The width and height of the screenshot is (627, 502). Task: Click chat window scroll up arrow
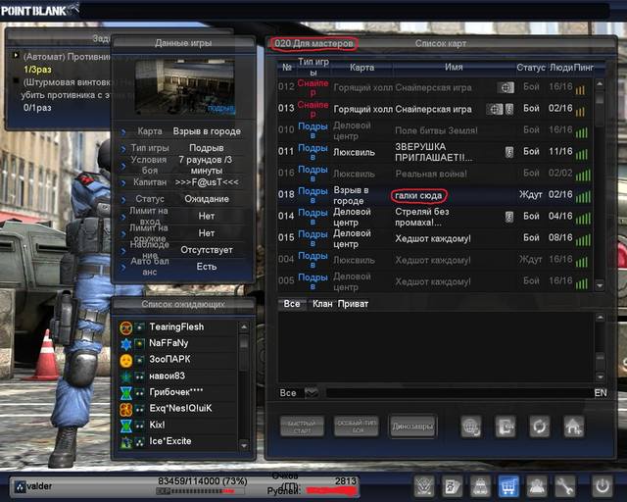click(x=600, y=318)
